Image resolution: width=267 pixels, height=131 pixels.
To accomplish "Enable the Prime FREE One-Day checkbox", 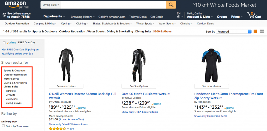I will pyautogui.click(x=4, y=43).
